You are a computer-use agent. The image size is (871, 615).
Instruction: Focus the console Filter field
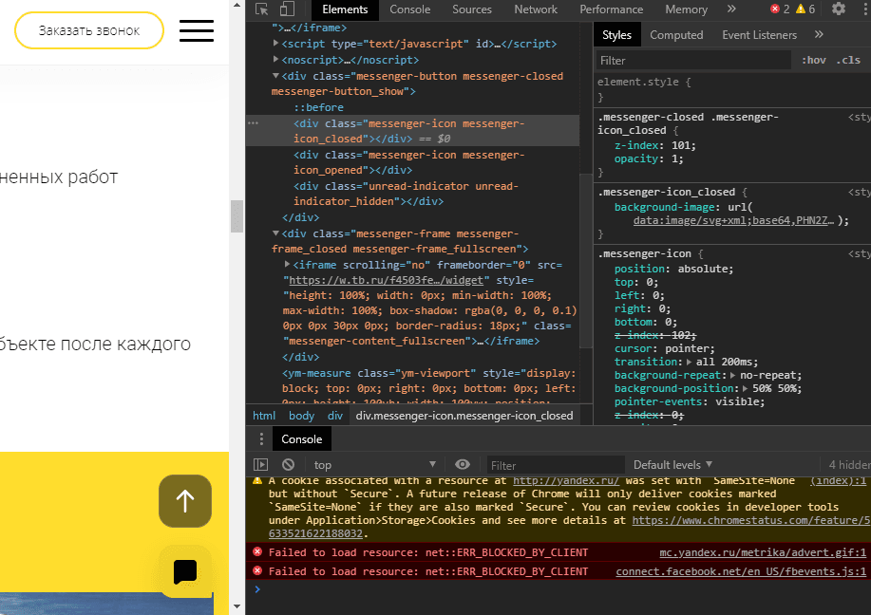556,465
